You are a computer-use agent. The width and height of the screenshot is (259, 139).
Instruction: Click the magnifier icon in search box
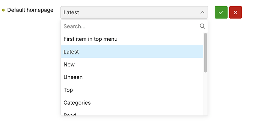point(202,26)
